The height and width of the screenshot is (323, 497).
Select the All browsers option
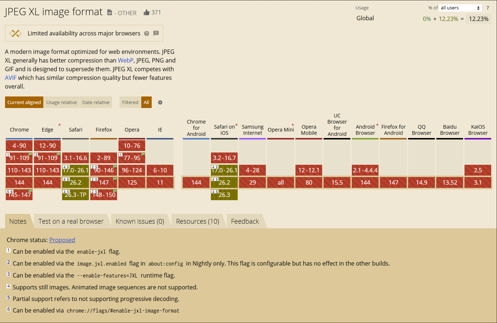[x=146, y=103]
